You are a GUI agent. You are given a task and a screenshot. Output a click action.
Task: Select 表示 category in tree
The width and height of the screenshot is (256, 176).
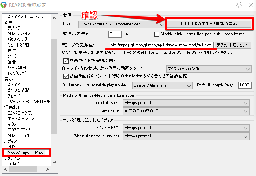(x=9, y=79)
